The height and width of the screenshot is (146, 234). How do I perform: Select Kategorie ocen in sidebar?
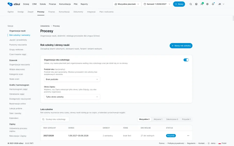click(x=16, y=74)
